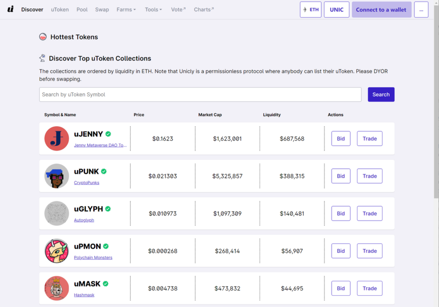Click the uPUNK token symbol heading
This screenshot has height=307, width=439.
click(86, 172)
